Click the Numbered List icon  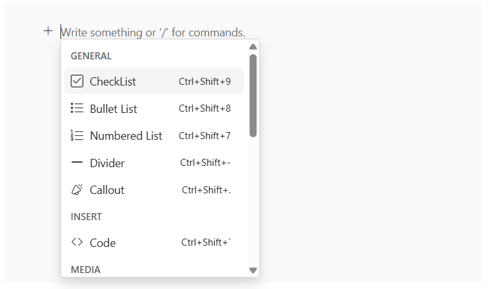(x=77, y=135)
